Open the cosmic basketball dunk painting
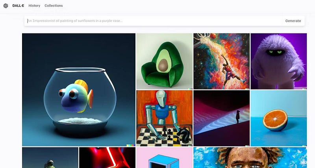This screenshot has height=168, width=315. click(x=222, y=61)
